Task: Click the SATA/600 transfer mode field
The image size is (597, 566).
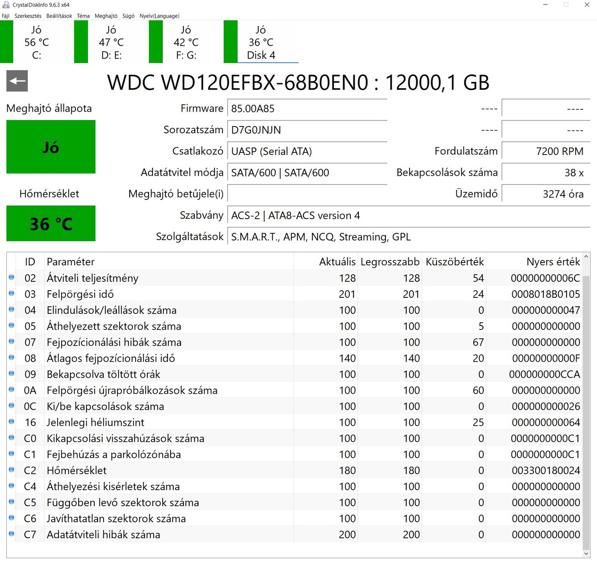Action: 307,173
